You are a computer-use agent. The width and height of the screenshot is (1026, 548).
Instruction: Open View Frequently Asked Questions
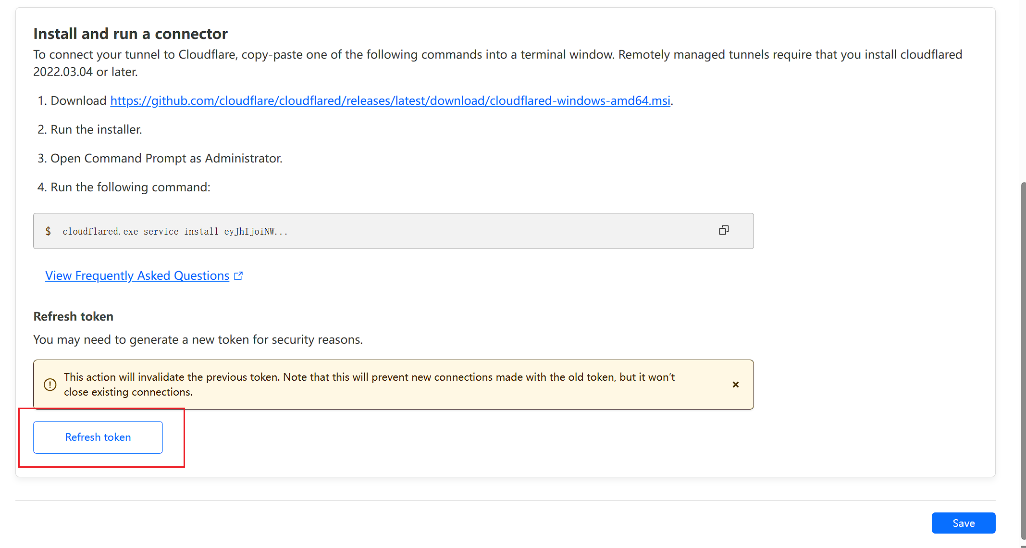[x=137, y=275]
